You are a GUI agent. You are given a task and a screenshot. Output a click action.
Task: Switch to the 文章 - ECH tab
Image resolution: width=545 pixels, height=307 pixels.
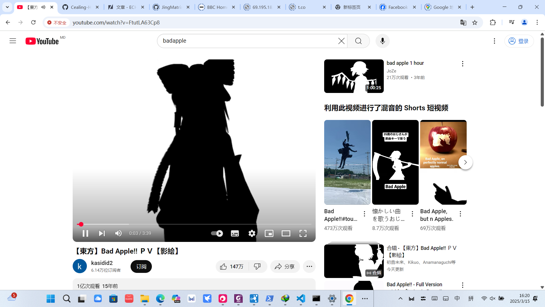[126, 7]
